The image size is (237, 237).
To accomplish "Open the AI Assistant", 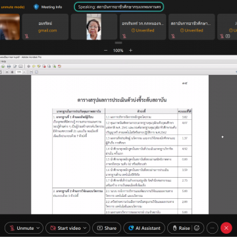I will coord(144,228).
